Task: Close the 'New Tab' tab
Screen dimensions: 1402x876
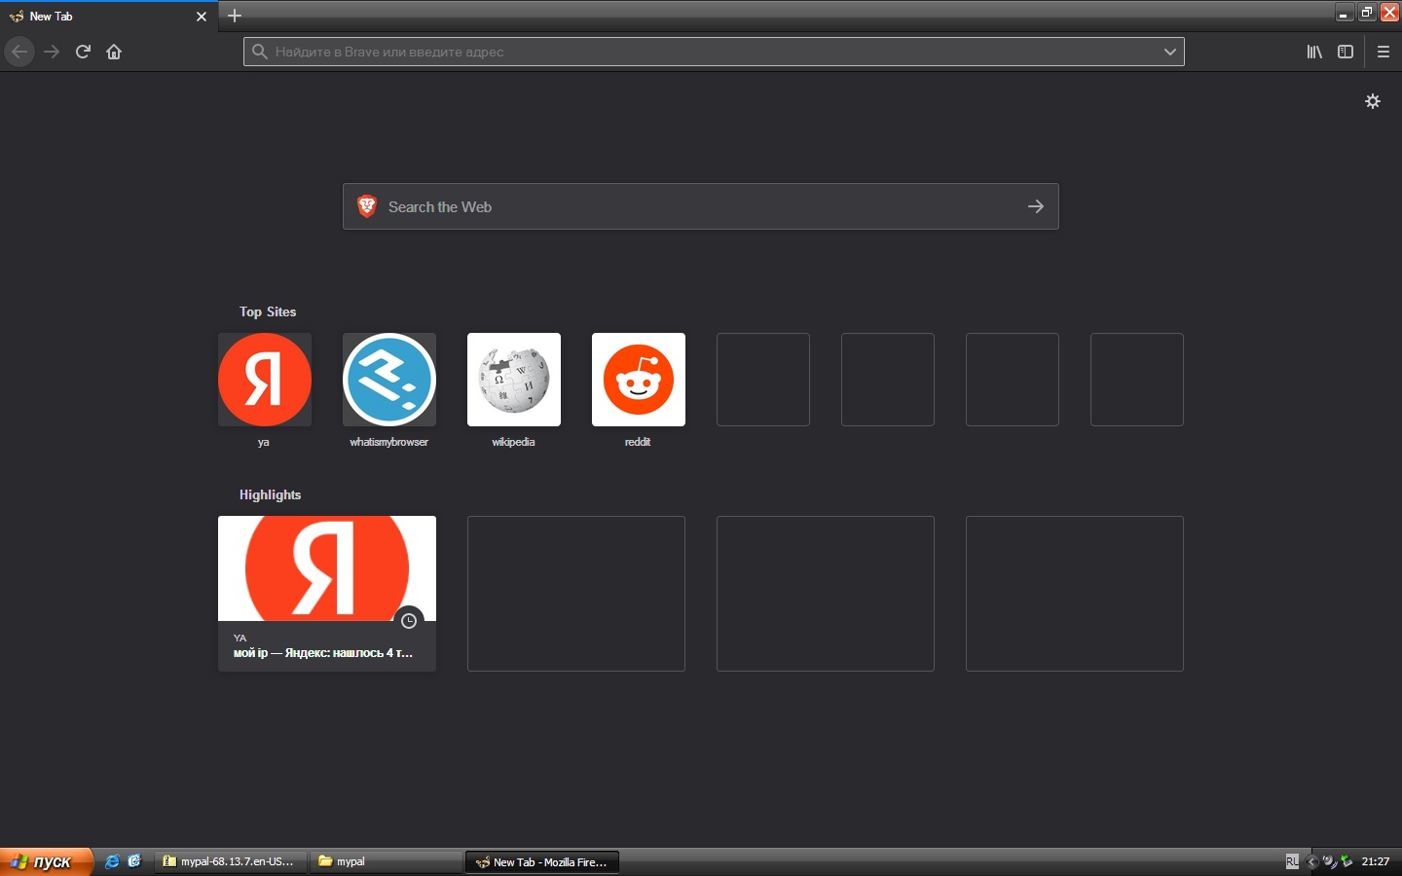Action: (x=202, y=17)
